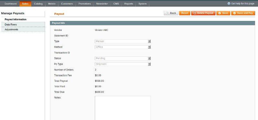Click the Back button's arrow icon
Screen dimensions: 258x120
(x=167, y=13)
